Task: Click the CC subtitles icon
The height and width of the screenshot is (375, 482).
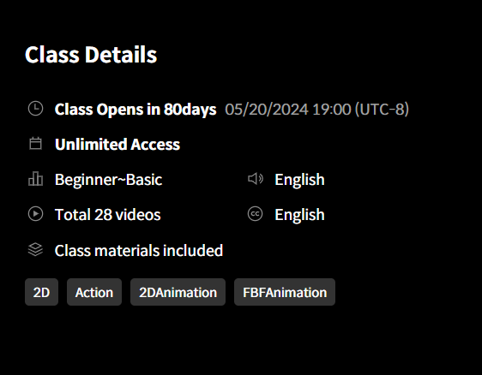Action: pyautogui.click(x=255, y=214)
